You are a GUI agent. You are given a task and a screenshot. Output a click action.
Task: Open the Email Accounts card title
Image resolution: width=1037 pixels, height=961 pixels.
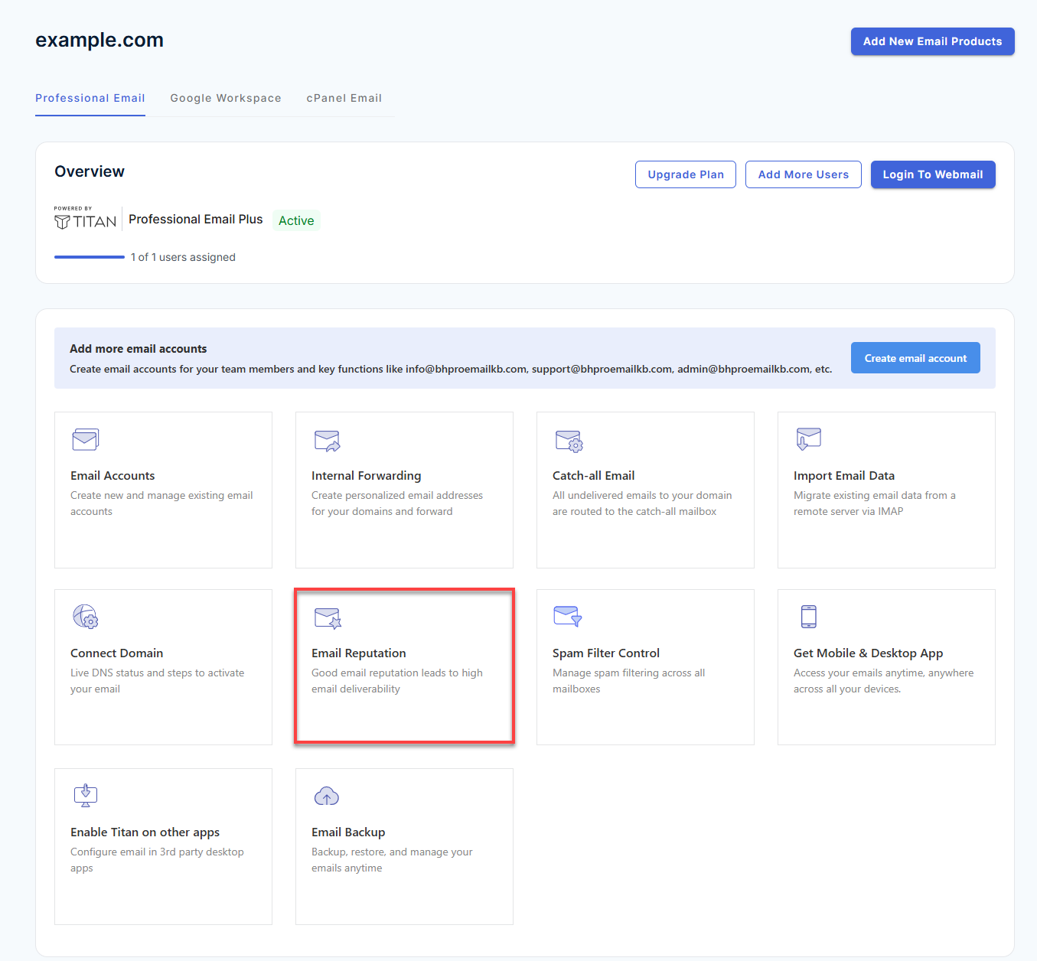113,476
